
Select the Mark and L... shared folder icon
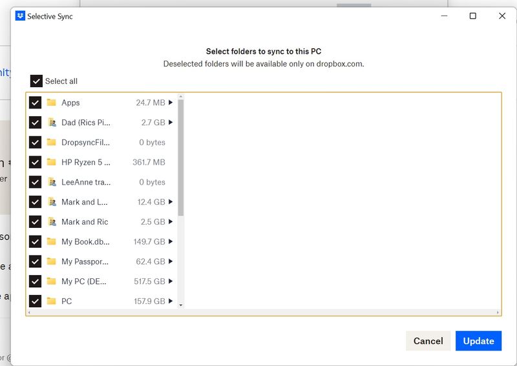(x=52, y=201)
